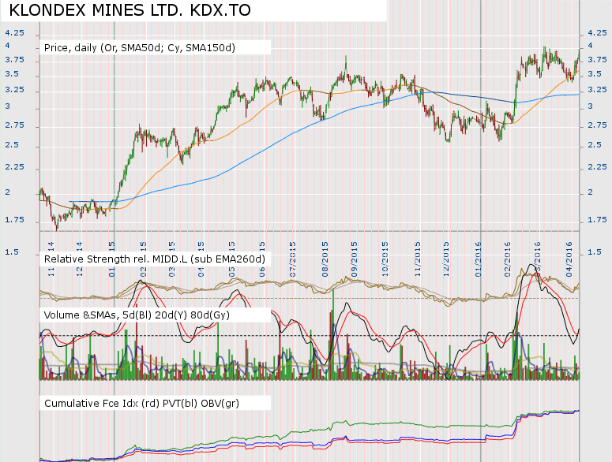Select the 'Price, daily (Or, SMA50d; Cy, SMA150d)' label
This screenshot has width=612, height=462.
(x=140, y=48)
